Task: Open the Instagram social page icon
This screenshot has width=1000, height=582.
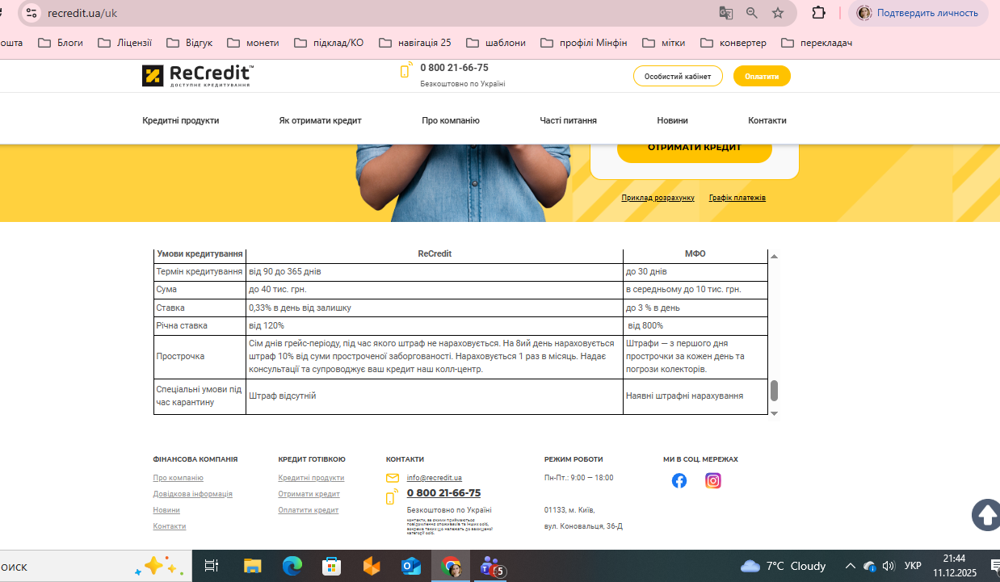Action: point(713,481)
